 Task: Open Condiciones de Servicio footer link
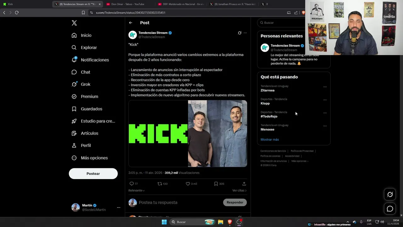click(x=273, y=151)
